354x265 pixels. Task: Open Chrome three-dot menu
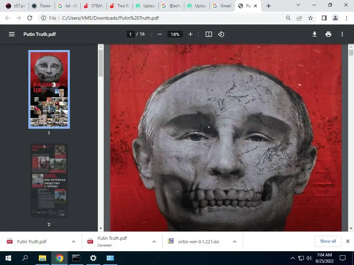(x=346, y=18)
